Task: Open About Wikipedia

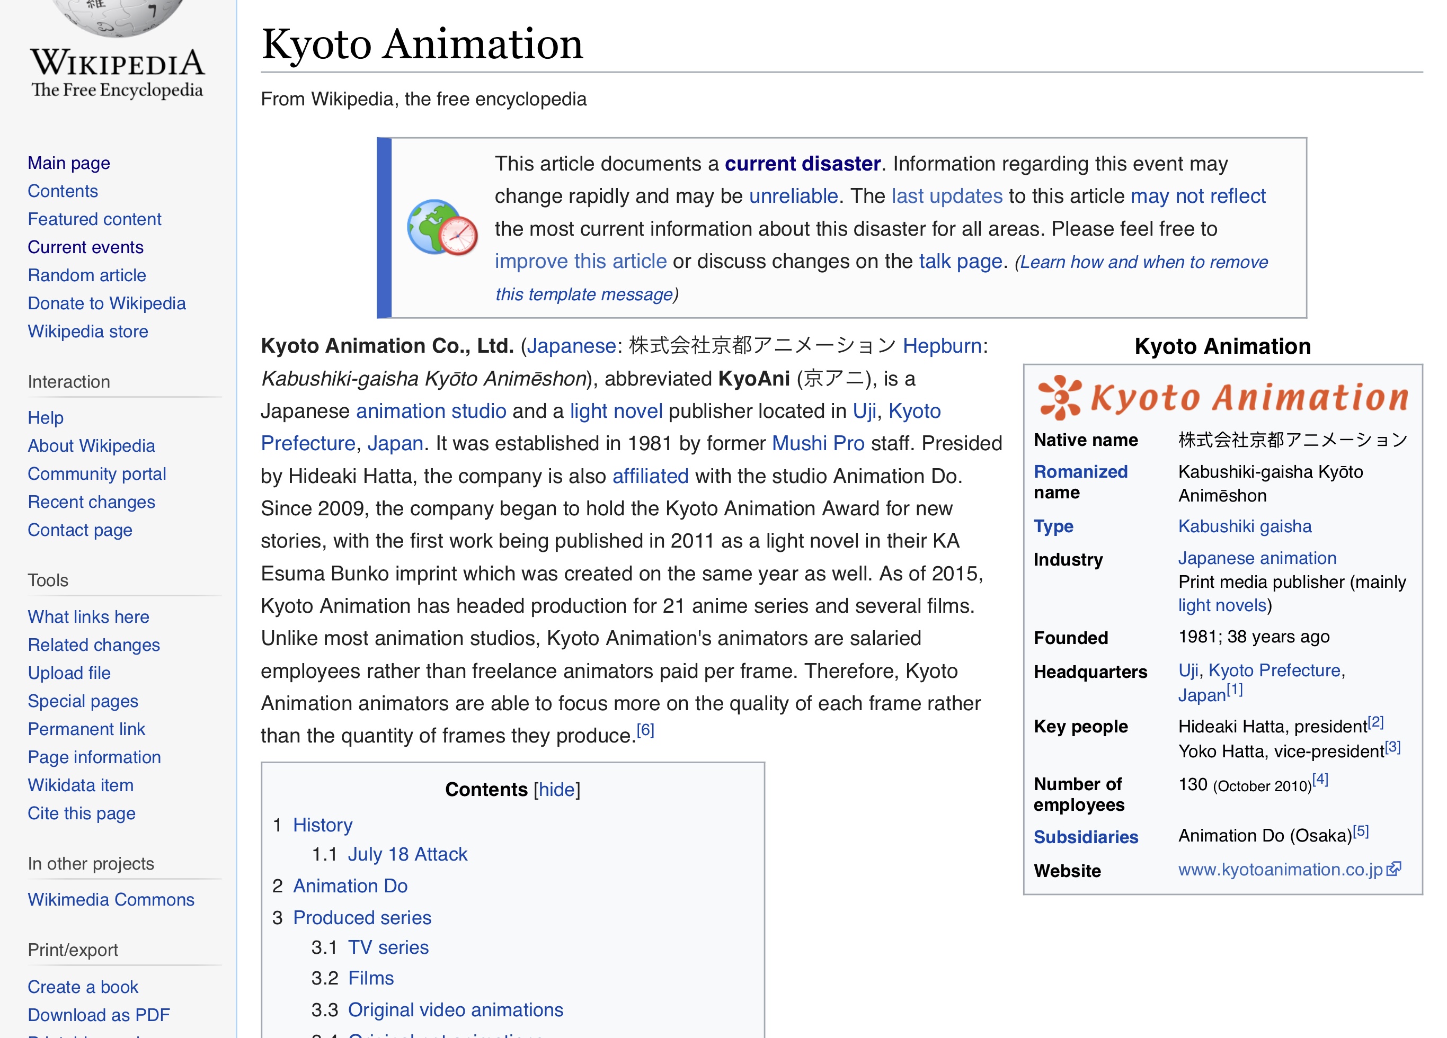Action: [91, 446]
